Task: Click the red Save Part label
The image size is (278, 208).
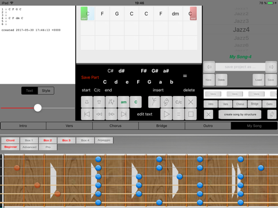Action: (x=90, y=77)
